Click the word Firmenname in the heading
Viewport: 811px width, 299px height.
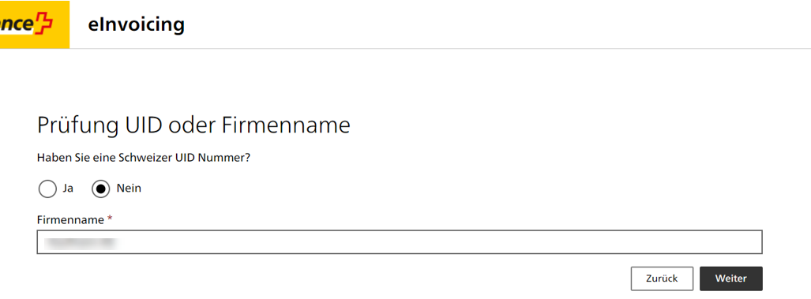pyautogui.click(x=286, y=125)
